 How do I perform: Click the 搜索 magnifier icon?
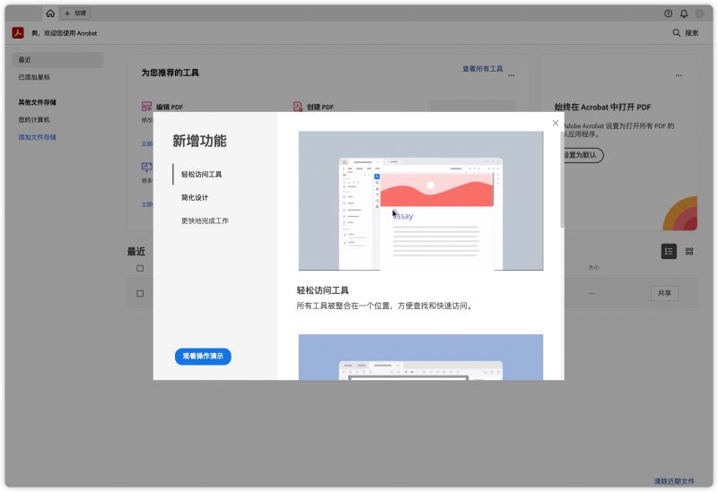tap(676, 33)
